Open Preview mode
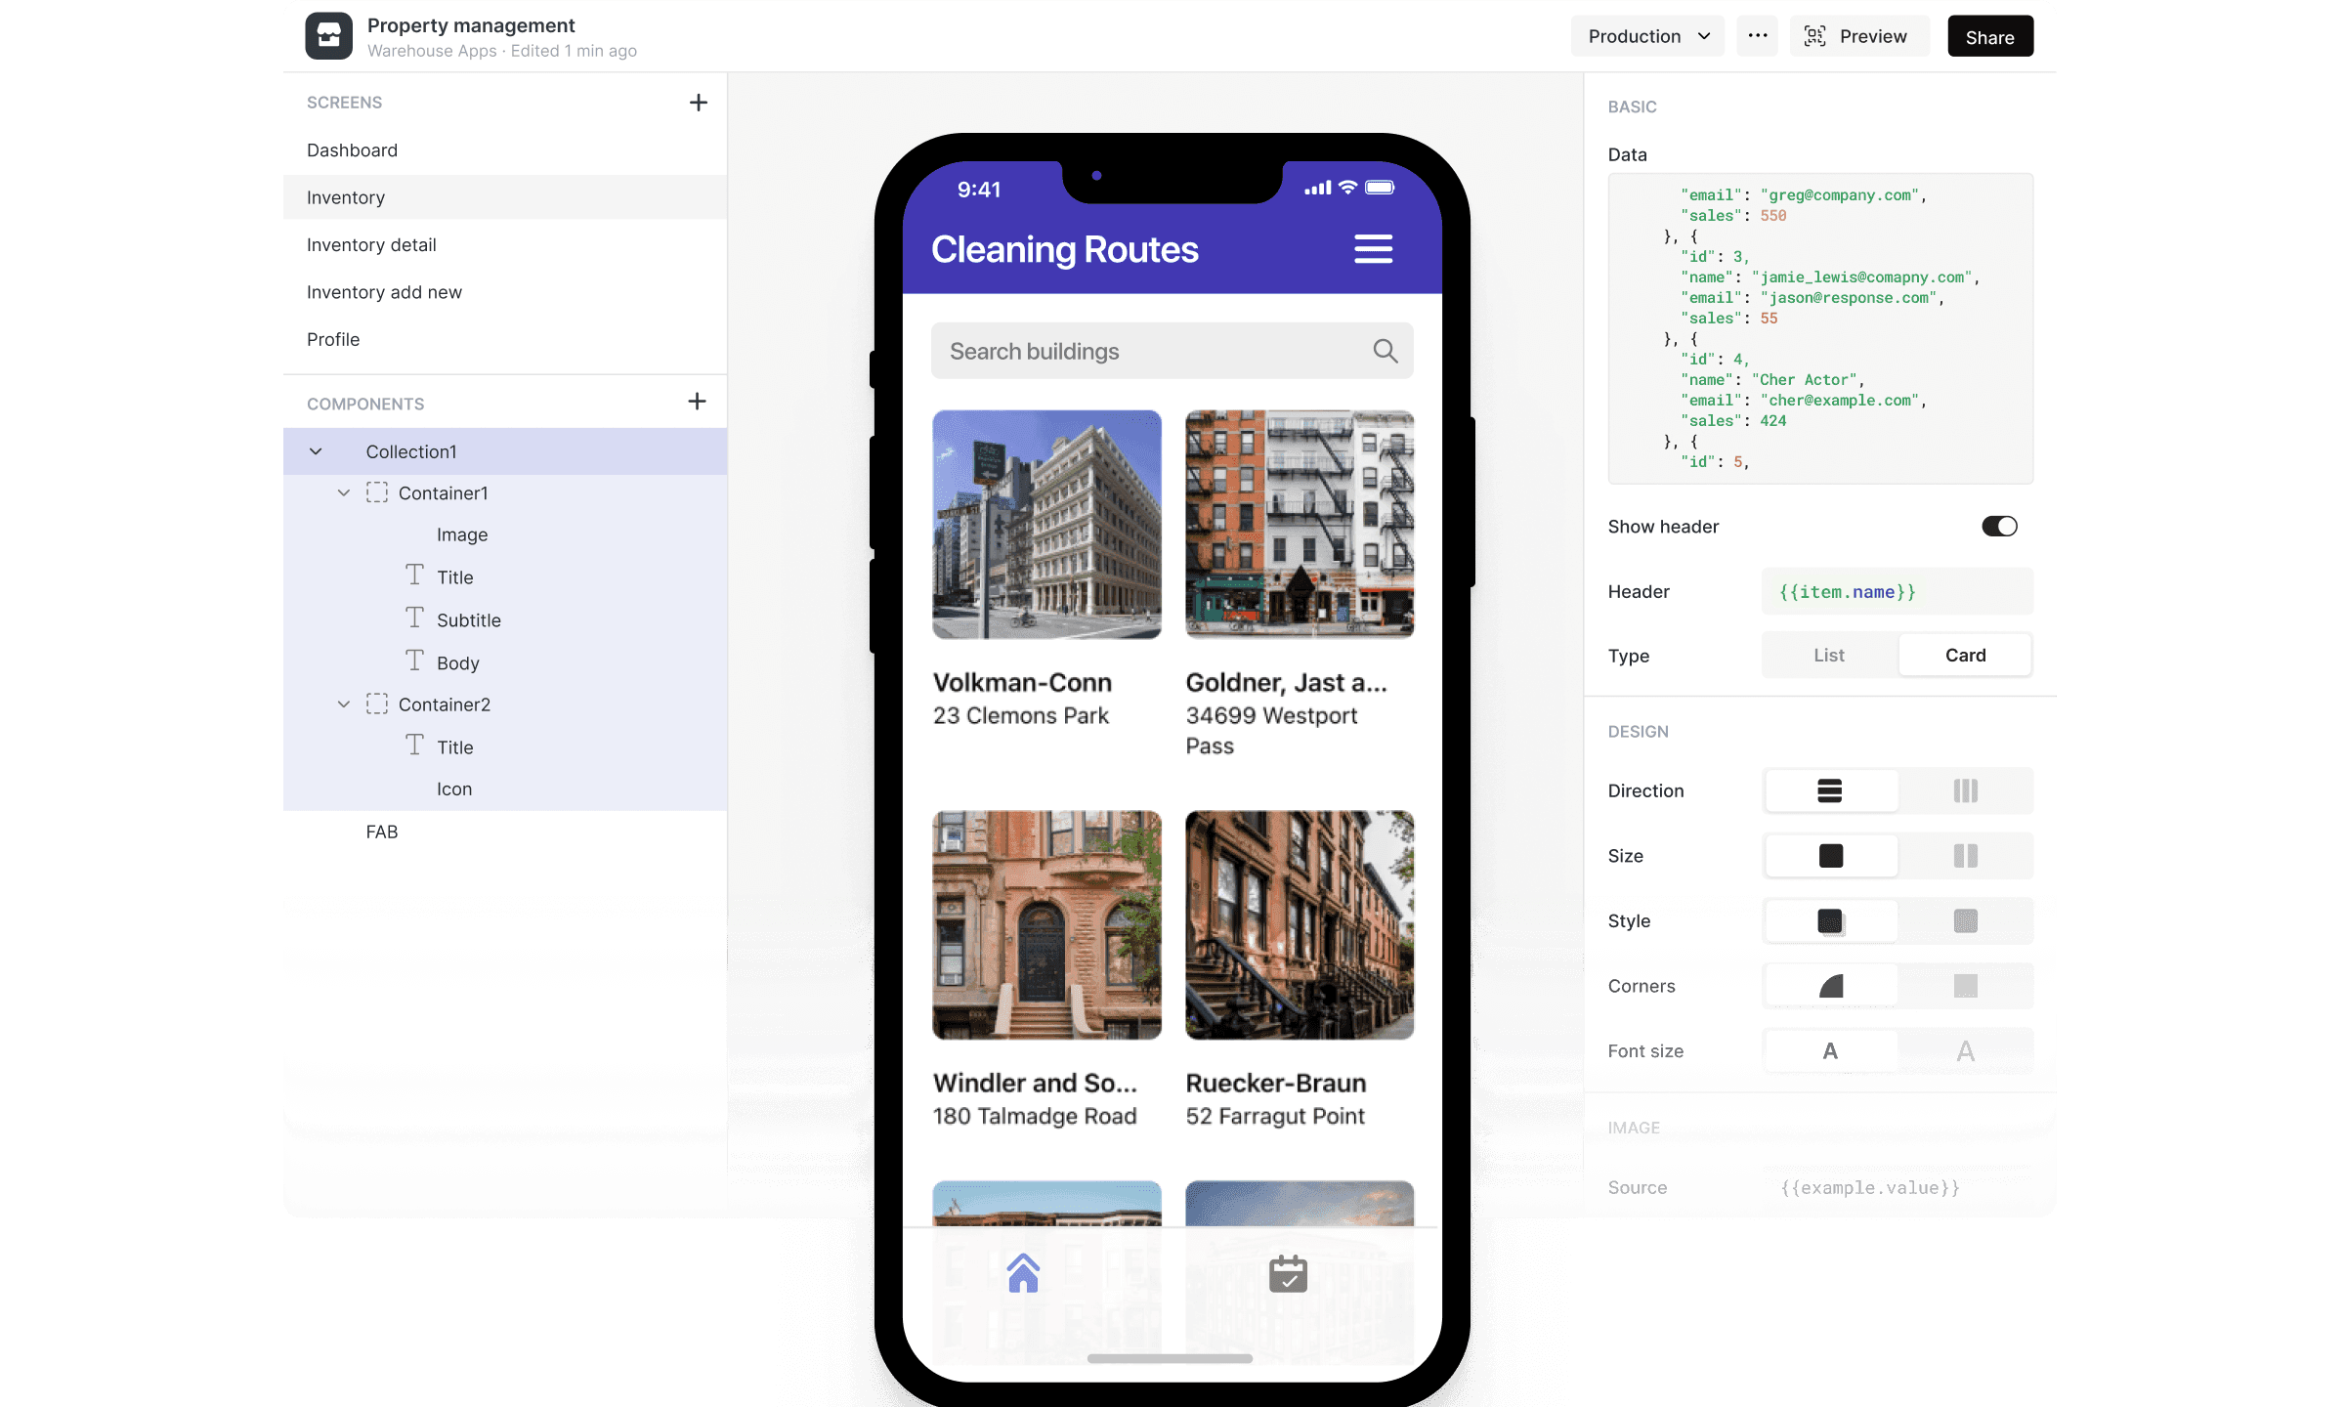The width and height of the screenshot is (2345, 1407). 1858,35
